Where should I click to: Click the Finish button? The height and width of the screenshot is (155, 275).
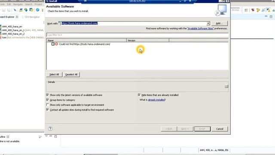(x=202, y=129)
